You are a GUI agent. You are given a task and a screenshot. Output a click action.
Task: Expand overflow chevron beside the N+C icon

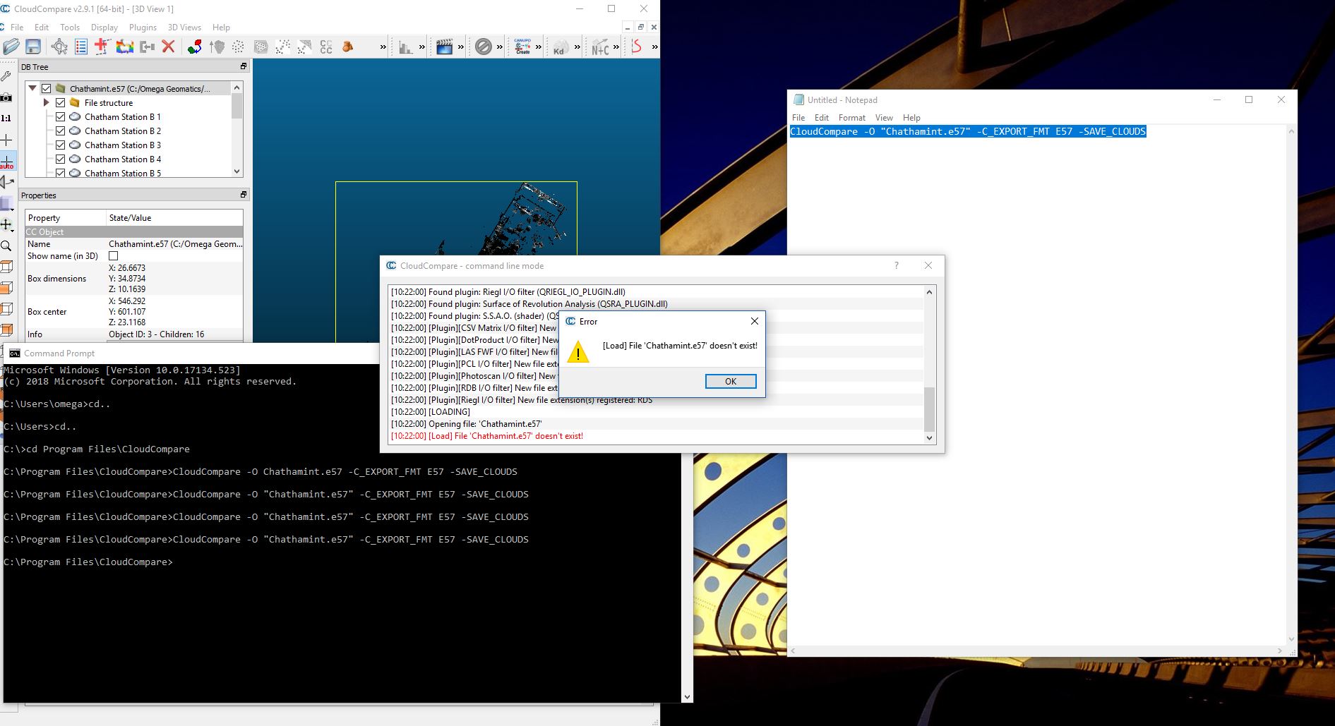coord(616,47)
